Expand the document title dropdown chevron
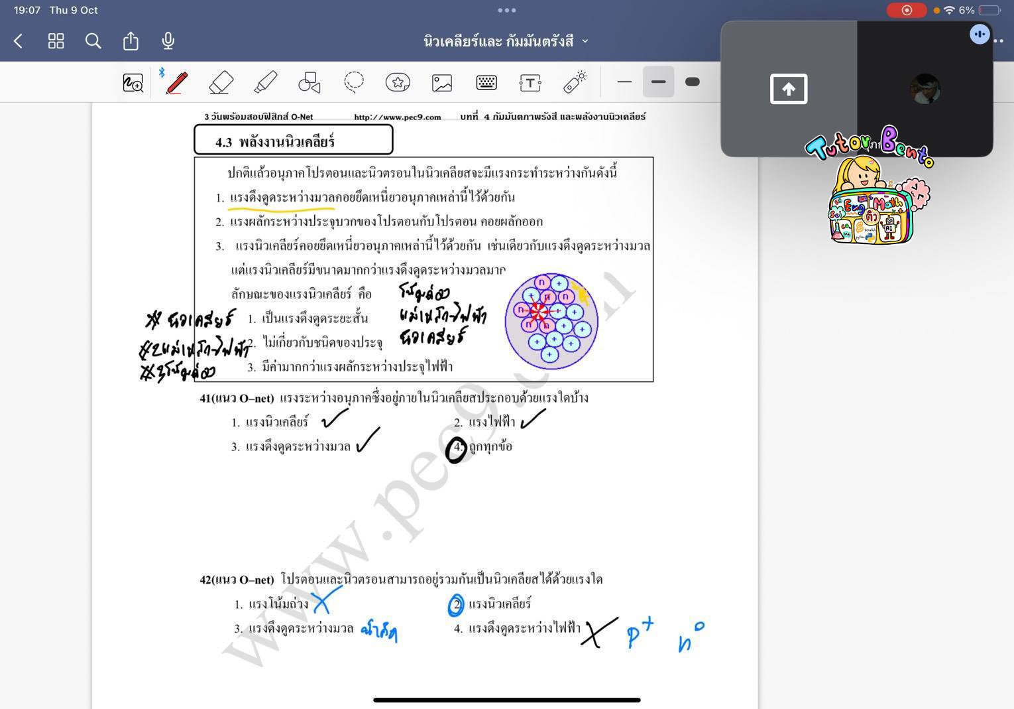 point(585,41)
